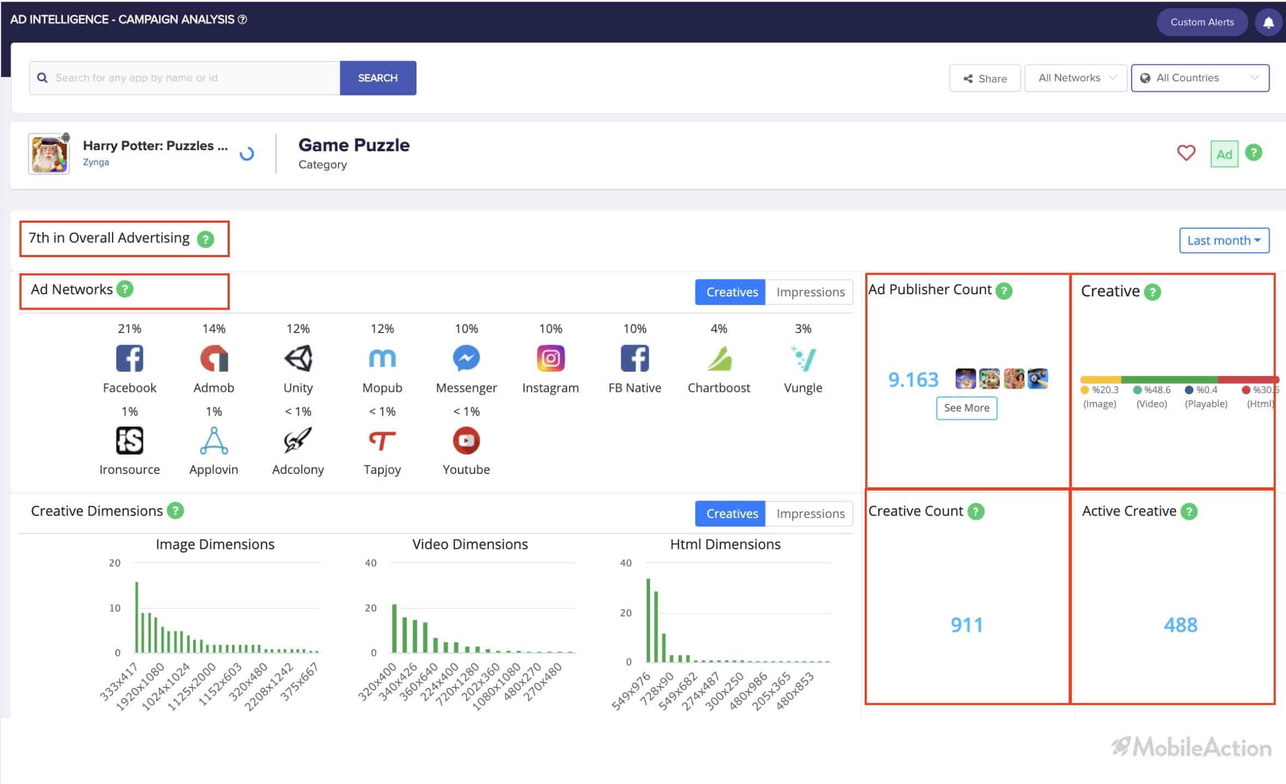
Task: Click help icon beside Creative Dimensions
Action: coord(175,510)
